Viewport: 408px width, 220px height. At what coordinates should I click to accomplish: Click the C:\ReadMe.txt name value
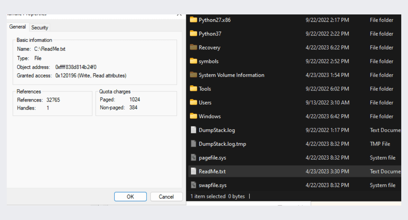pos(50,49)
